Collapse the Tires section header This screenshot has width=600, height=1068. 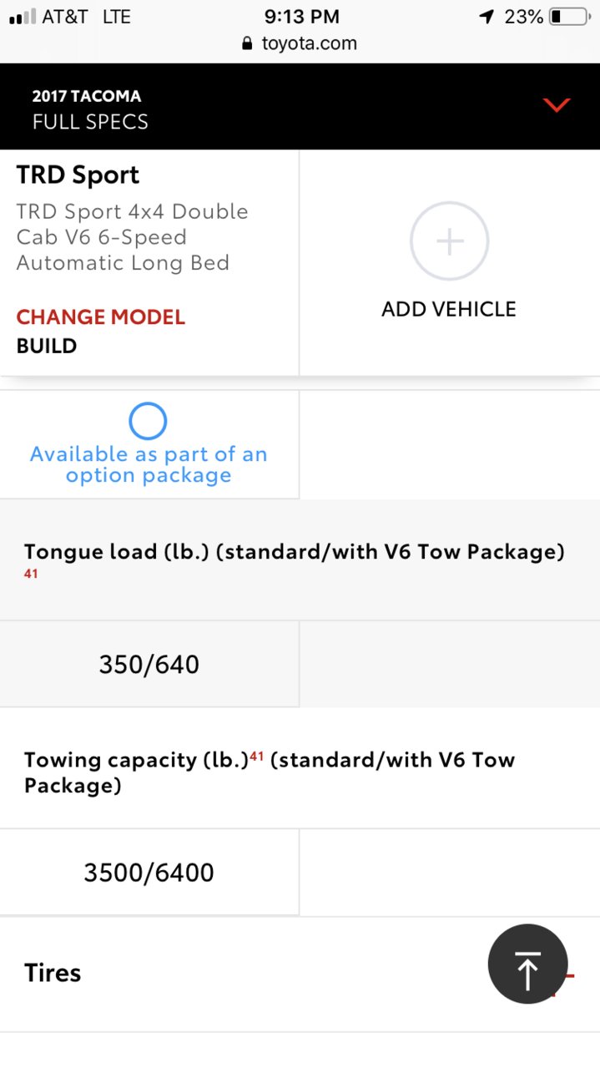click(300, 974)
